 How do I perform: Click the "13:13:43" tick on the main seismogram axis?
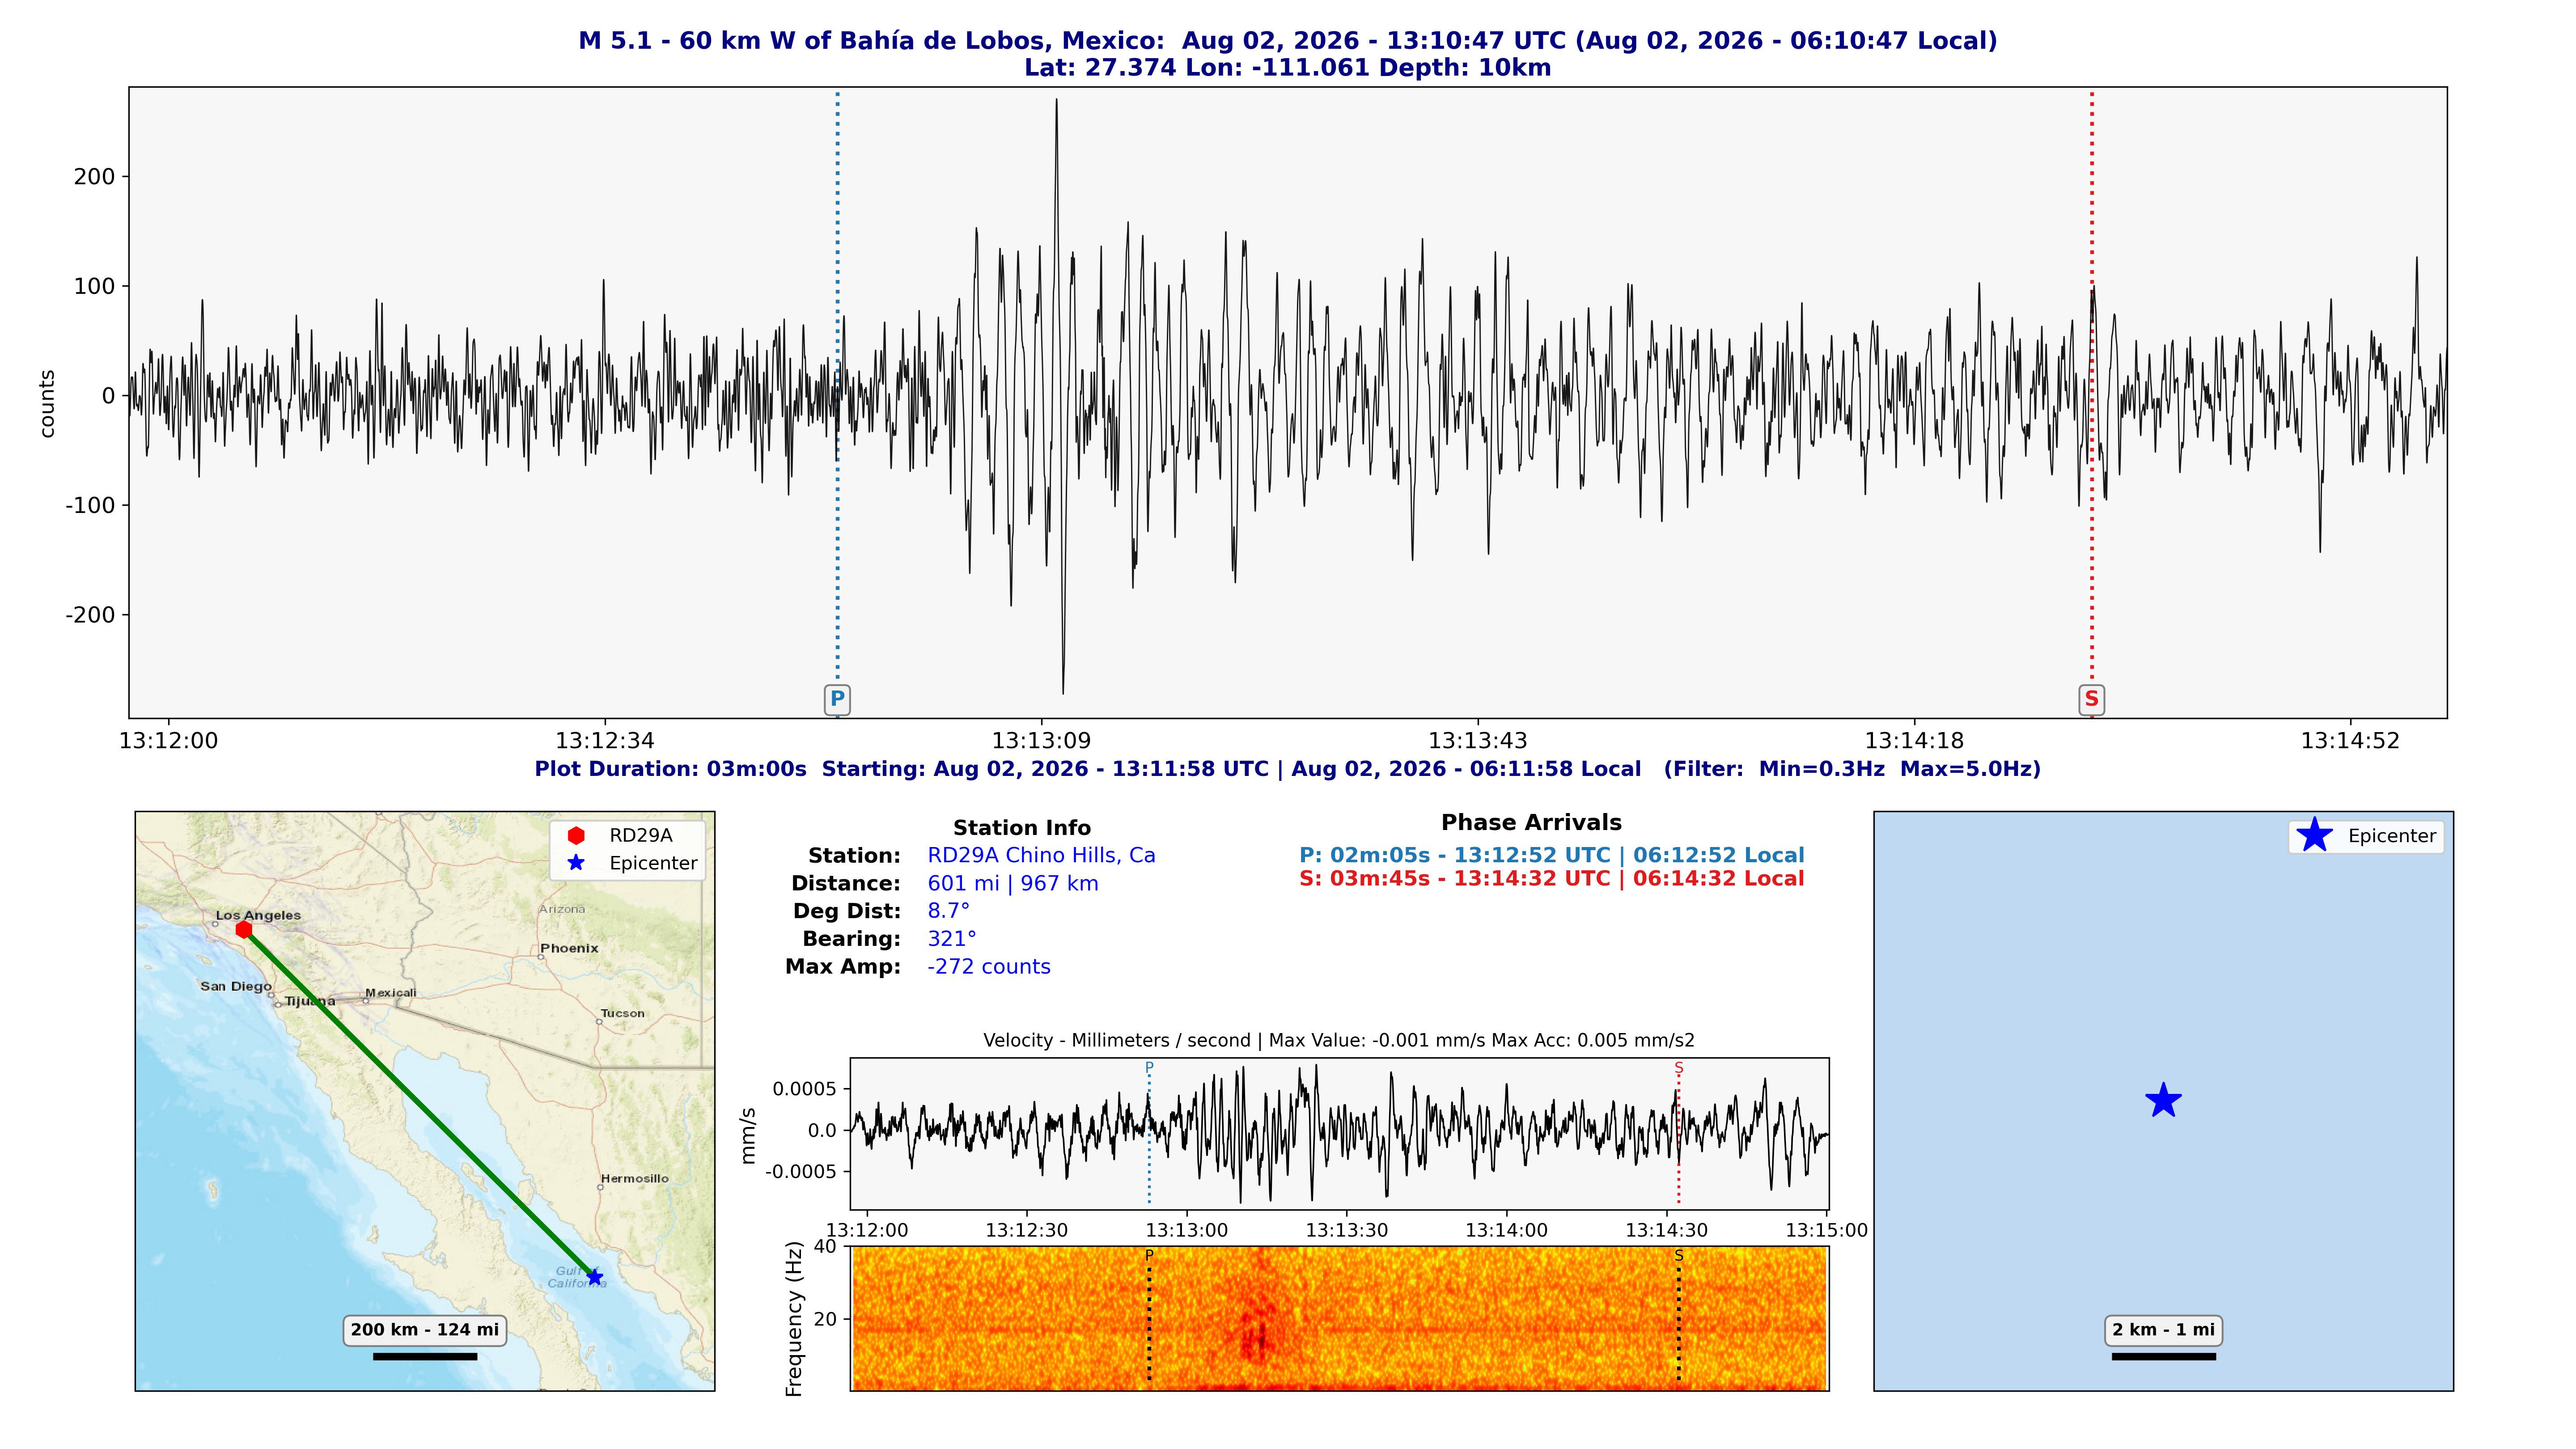pyautogui.click(x=1478, y=741)
